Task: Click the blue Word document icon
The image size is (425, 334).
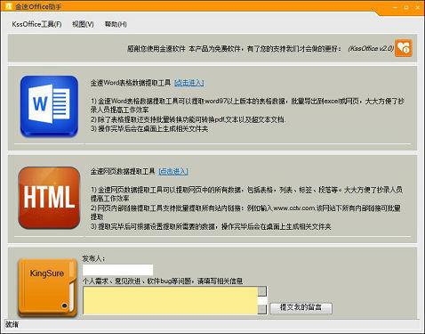Action: pos(49,106)
